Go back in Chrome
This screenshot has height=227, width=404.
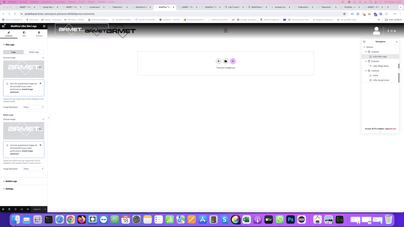tap(3, 14)
